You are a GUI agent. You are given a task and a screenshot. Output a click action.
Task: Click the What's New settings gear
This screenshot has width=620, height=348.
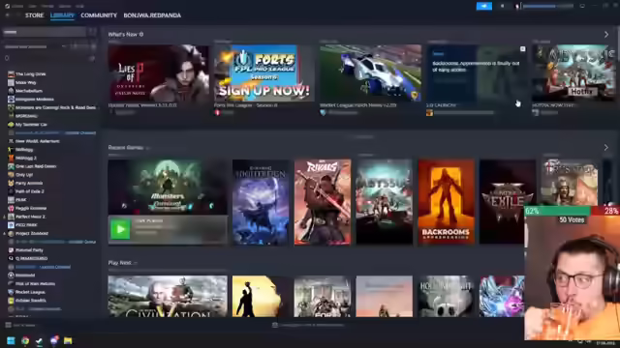[x=141, y=35]
